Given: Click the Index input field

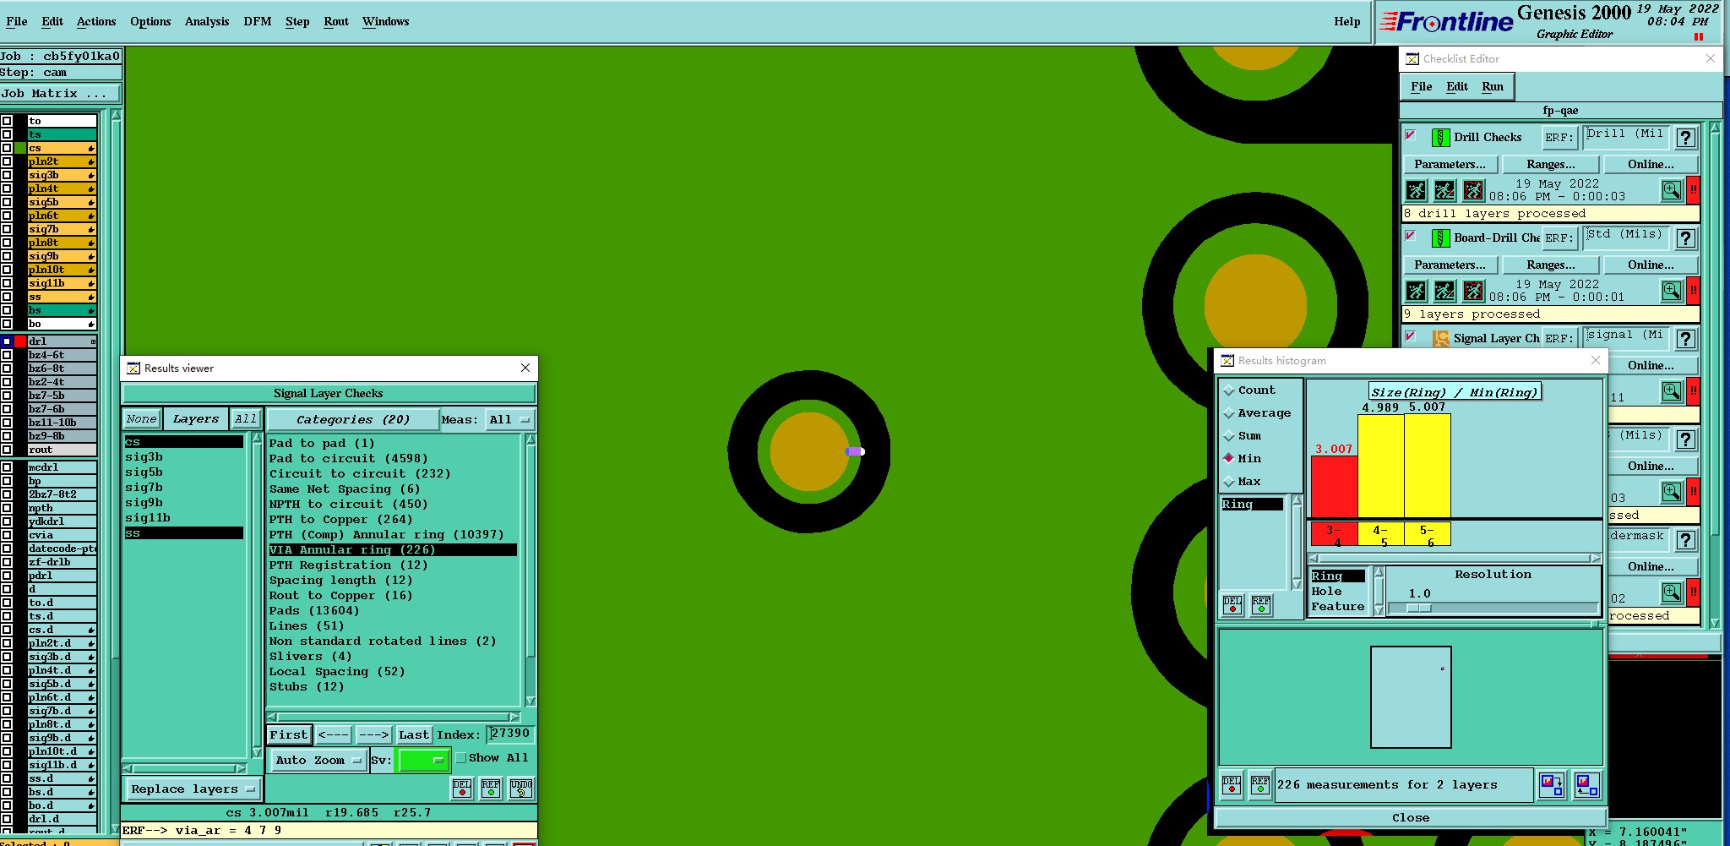Looking at the screenshot, I should point(510,734).
